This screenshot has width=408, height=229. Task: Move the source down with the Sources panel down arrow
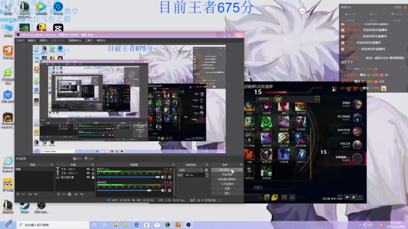(82, 194)
